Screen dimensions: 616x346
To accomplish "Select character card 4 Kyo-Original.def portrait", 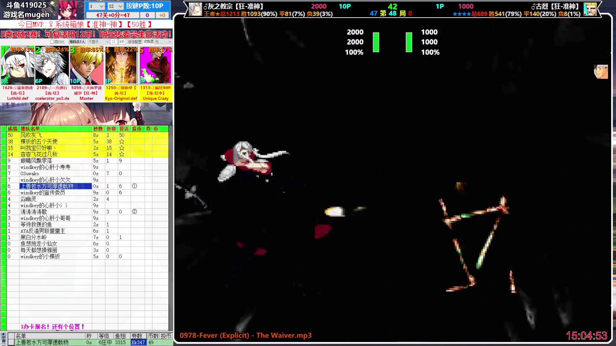I will [121, 66].
